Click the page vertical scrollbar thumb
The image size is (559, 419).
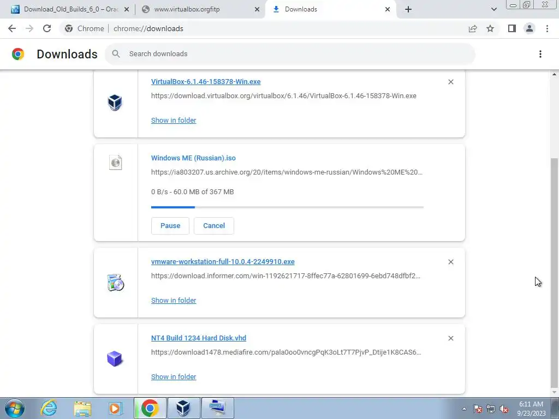[x=554, y=273]
